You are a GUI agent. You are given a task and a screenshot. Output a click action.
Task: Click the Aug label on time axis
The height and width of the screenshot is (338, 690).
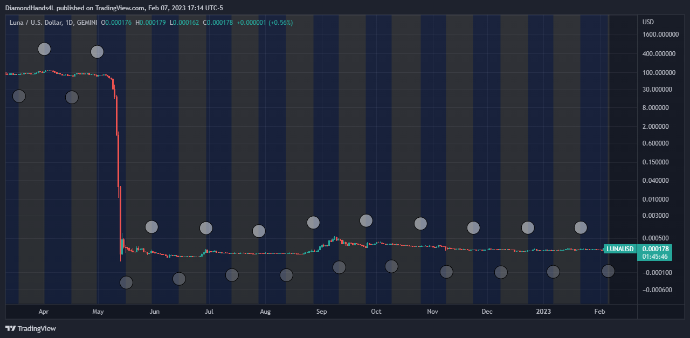[265, 312]
